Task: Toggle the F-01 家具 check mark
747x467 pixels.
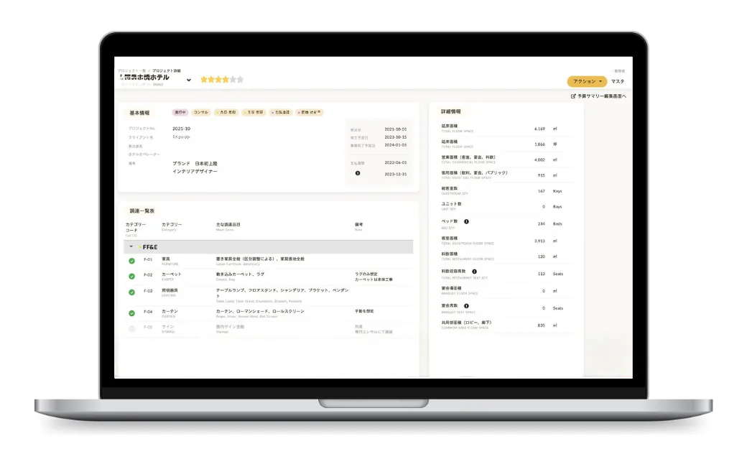Action: coord(132,261)
